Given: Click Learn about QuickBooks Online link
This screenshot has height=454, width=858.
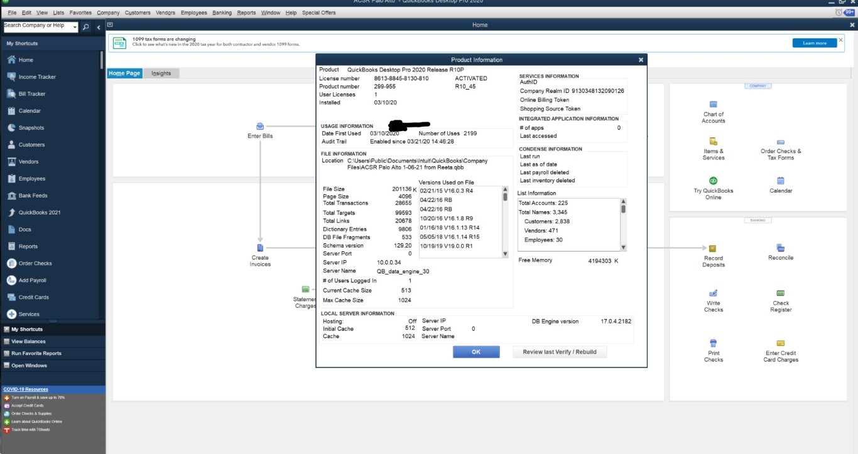Looking at the screenshot, I should pyautogui.click(x=36, y=421).
